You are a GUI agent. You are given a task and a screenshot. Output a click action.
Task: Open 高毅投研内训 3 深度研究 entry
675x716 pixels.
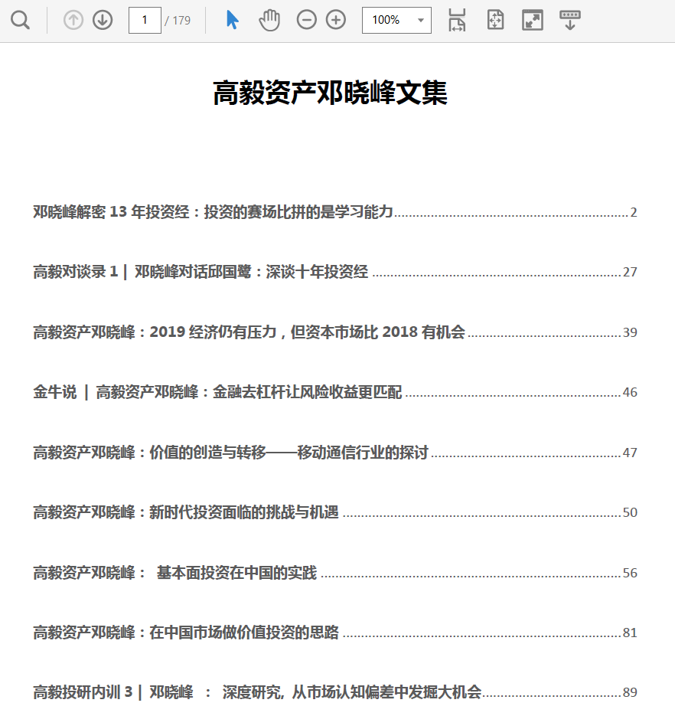click(x=256, y=692)
